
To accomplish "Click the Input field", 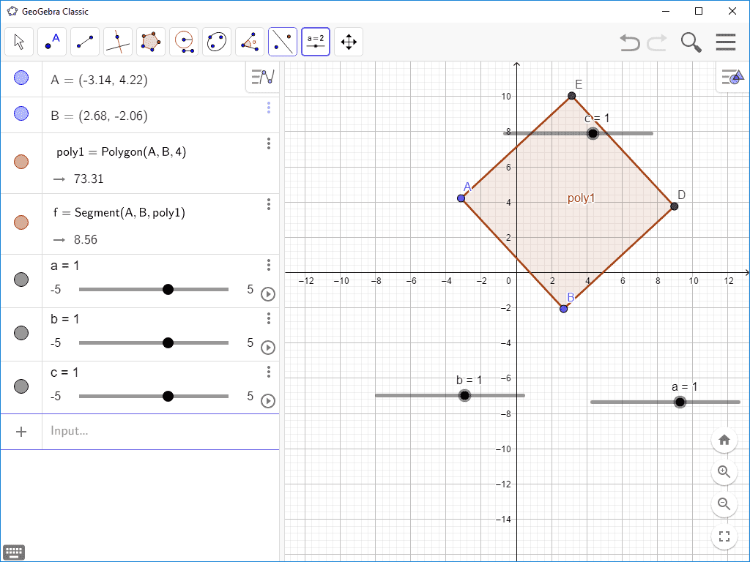I will pos(160,432).
